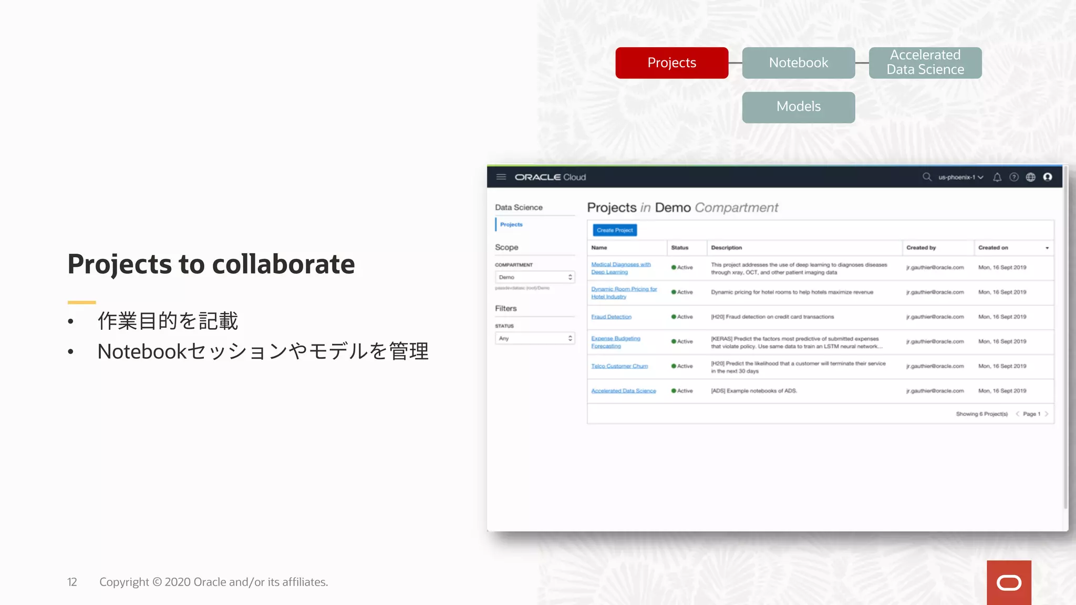
Task: Go to next page arrow in pagination
Action: click(1047, 414)
